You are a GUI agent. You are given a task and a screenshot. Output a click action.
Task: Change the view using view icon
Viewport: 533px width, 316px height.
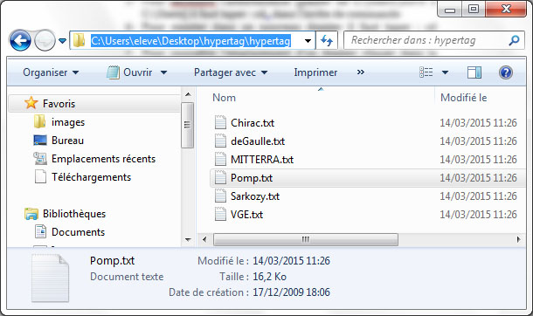[426, 72]
